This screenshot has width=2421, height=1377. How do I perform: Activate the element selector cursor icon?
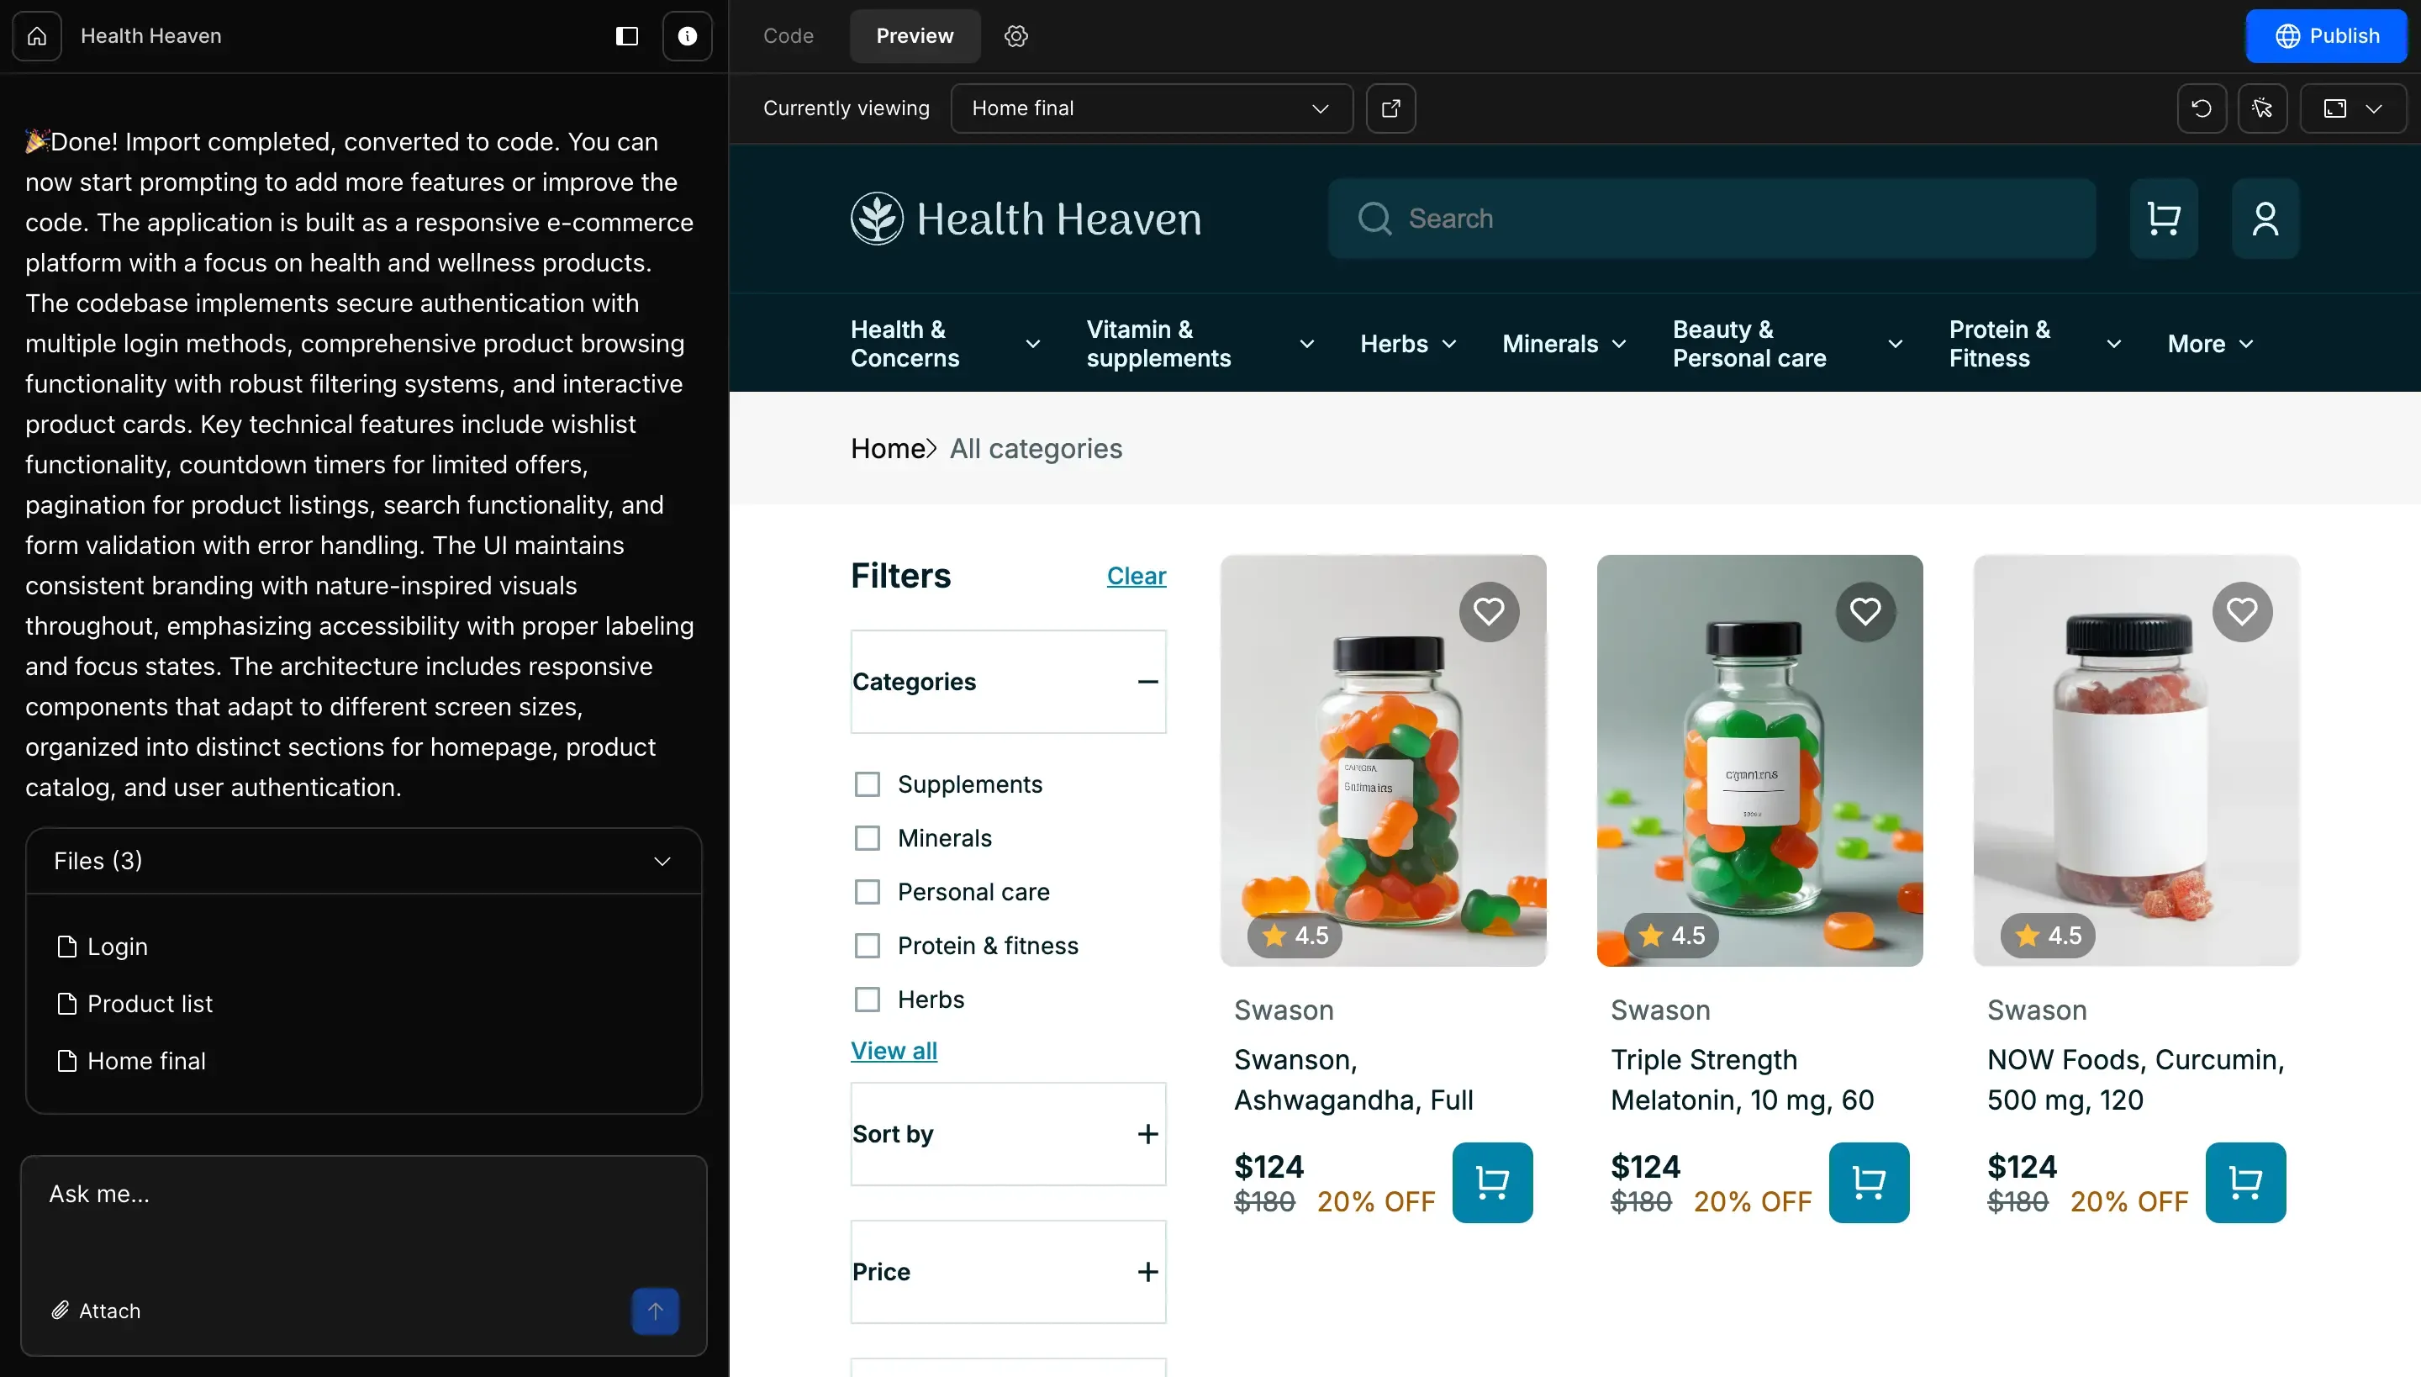[x=2262, y=108]
